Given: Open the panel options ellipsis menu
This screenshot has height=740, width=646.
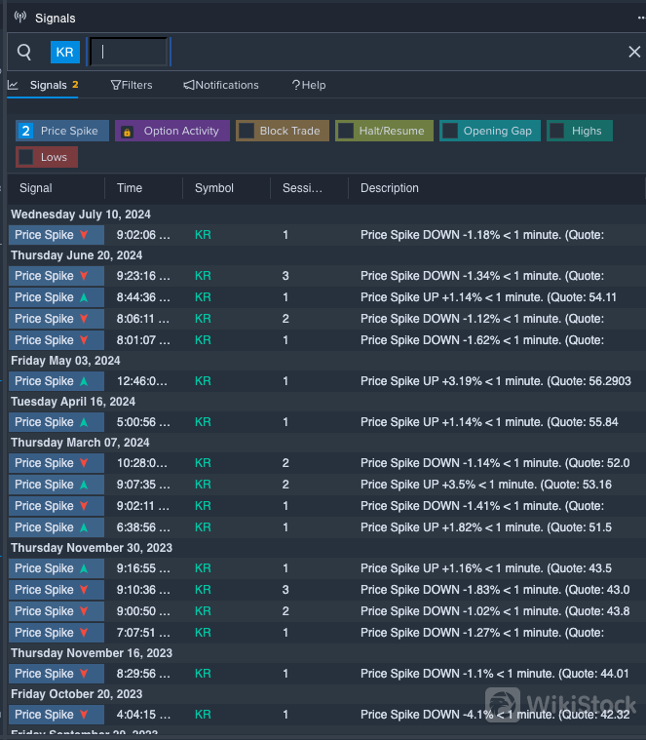Looking at the screenshot, I should (640, 18).
